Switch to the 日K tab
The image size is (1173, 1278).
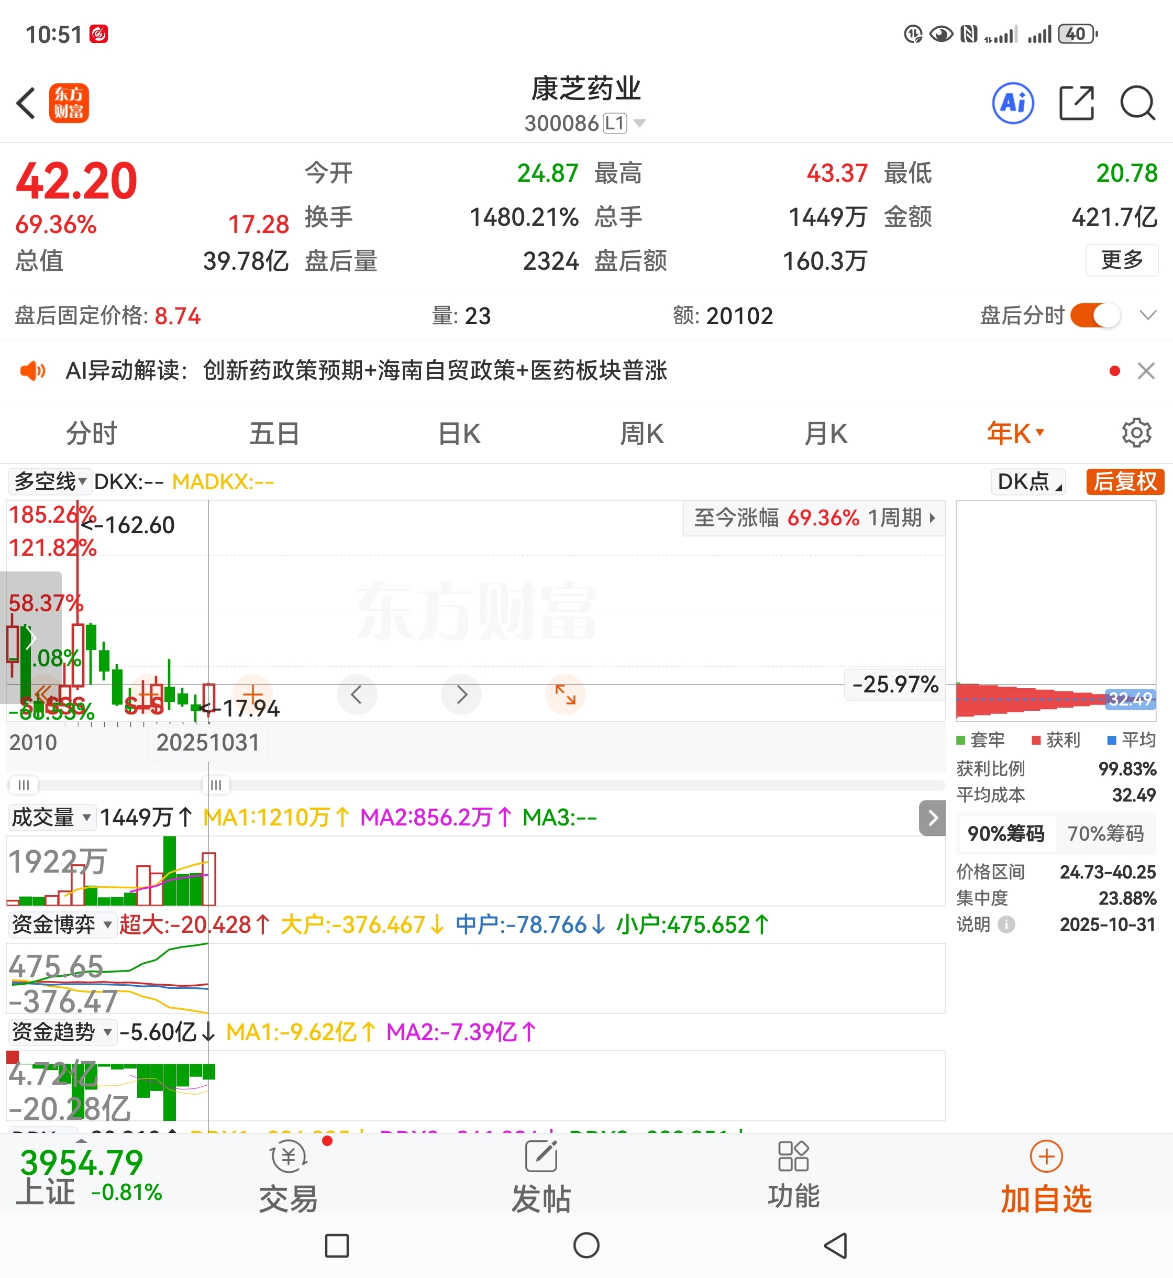tap(459, 434)
